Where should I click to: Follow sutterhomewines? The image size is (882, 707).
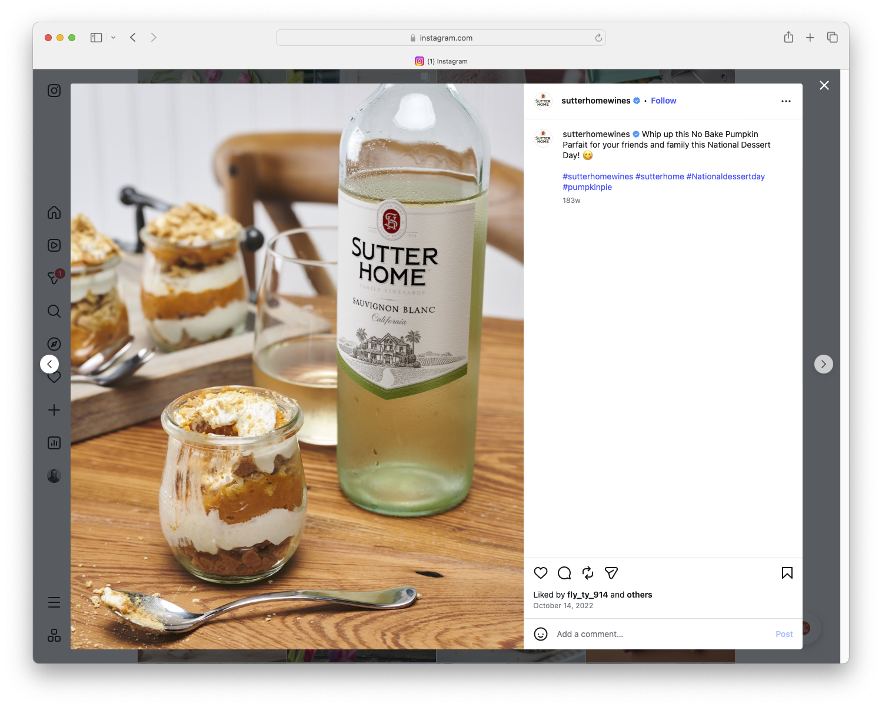[663, 101]
